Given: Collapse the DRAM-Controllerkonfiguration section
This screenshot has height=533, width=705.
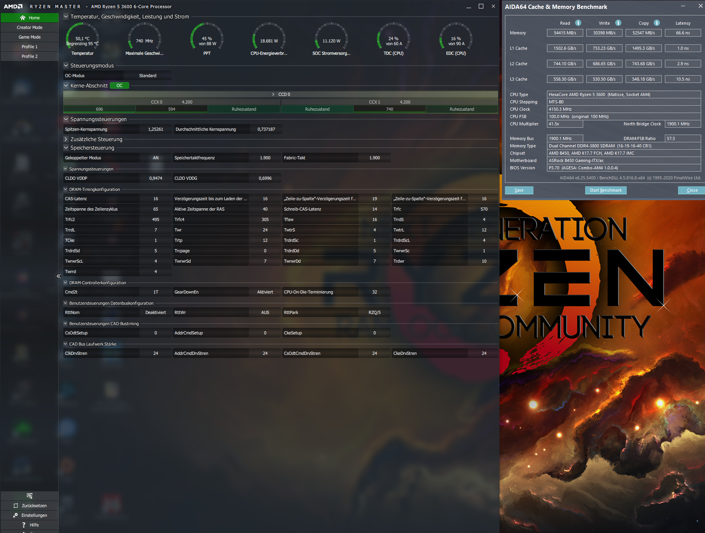Looking at the screenshot, I should [x=66, y=283].
